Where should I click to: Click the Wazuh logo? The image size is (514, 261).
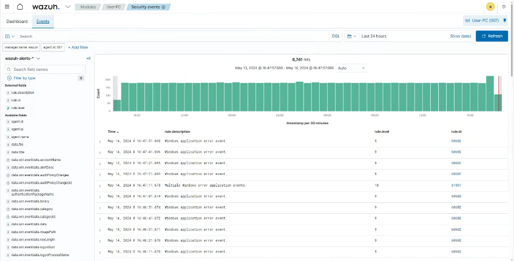pos(46,7)
